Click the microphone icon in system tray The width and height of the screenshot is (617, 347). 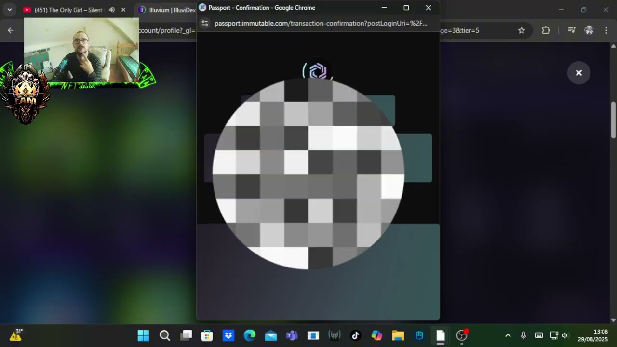point(523,335)
